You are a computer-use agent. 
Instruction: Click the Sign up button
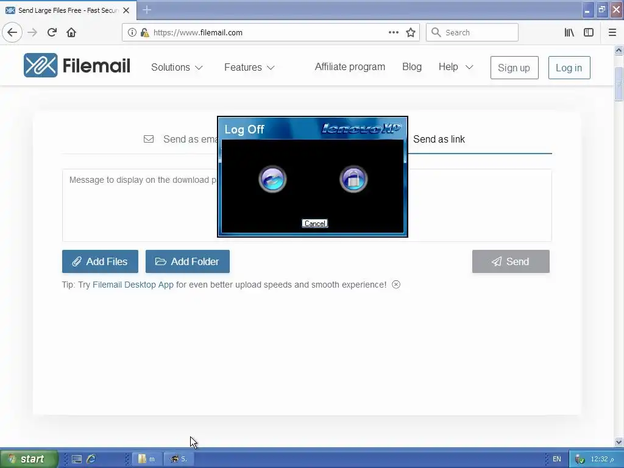[x=514, y=68]
